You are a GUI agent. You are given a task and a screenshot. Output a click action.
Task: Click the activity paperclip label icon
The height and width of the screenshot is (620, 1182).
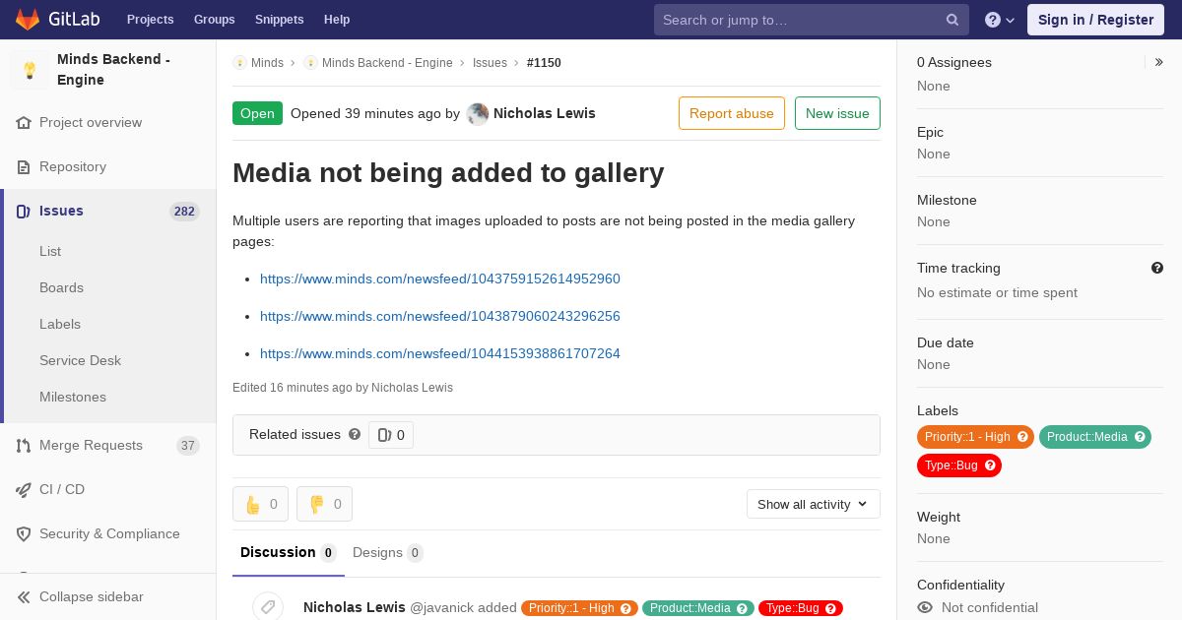[268, 607]
